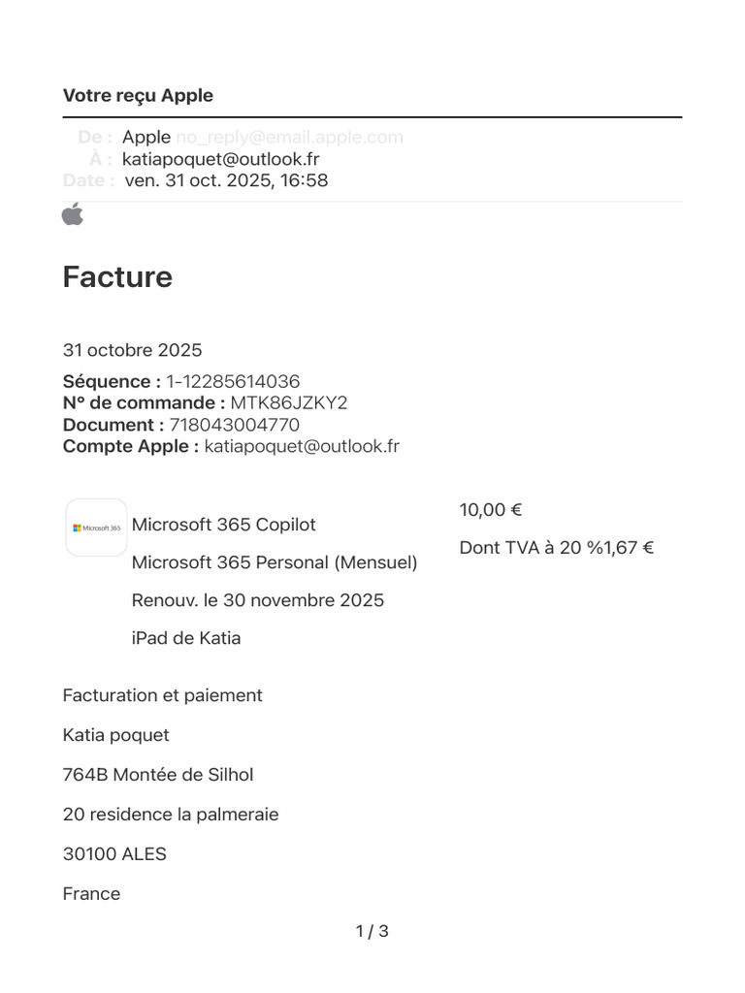Click the Facturation et paiement section label

click(162, 695)
